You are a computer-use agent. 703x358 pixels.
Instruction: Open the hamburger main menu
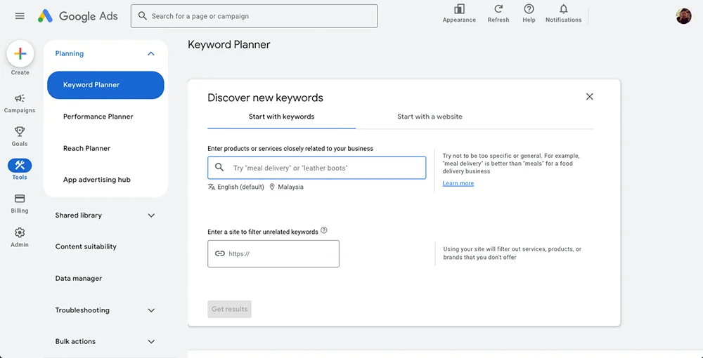click(20, 16)
